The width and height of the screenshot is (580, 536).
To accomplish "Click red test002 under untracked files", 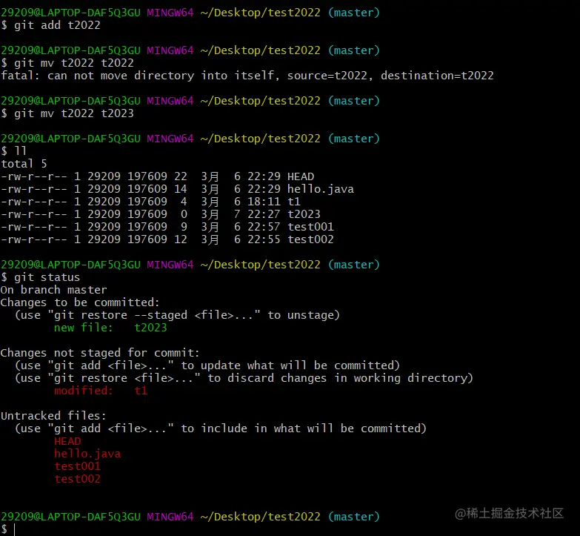I will click(x=77, y=479).
